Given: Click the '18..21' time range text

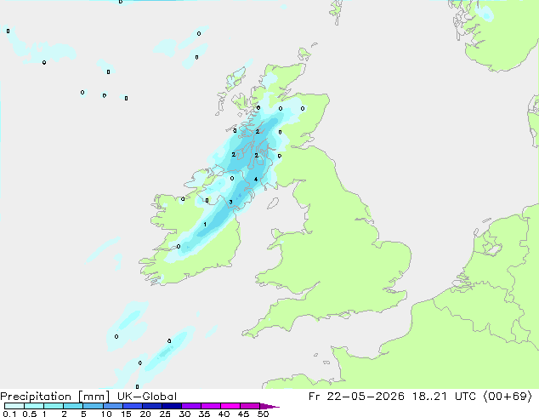Looking at the screenshot, I should [x=429, y=397].
